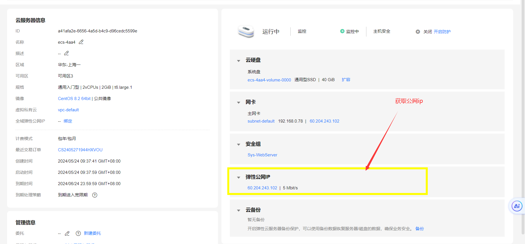Create a new agency via 新建委托
Image resolution: width=525 pixels, height=244 pixels.
coord(92,233)
